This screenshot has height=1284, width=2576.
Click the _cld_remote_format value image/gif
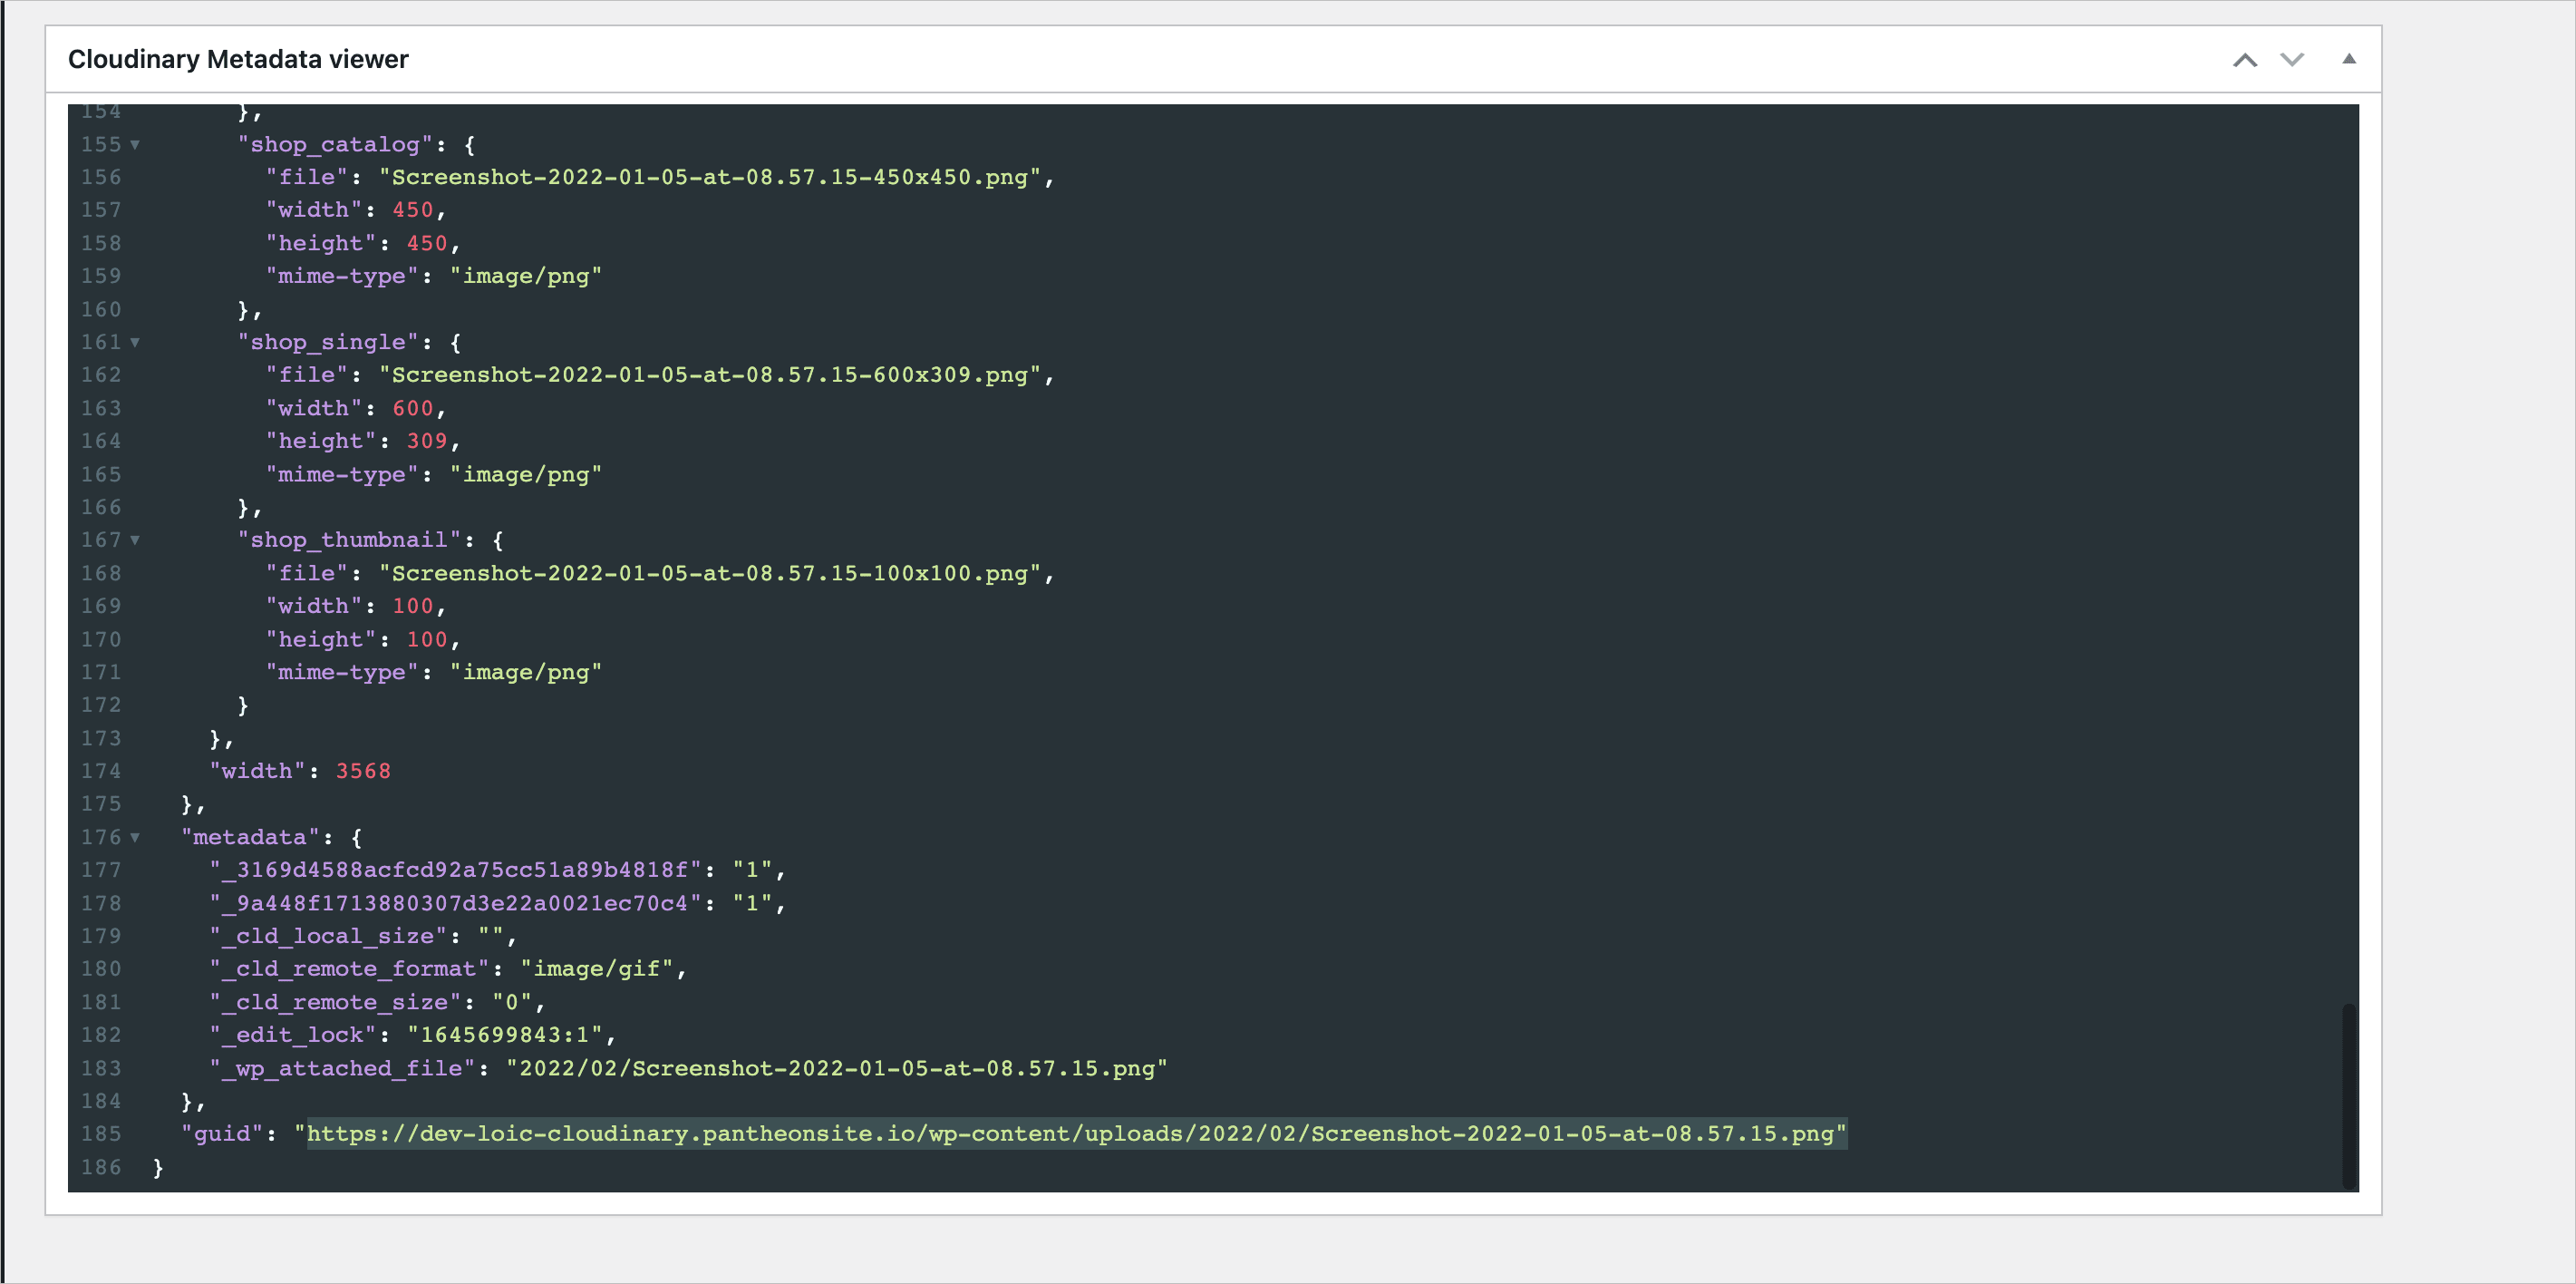[596, 968]
